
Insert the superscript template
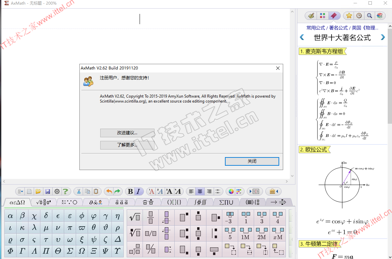point(183,217)
